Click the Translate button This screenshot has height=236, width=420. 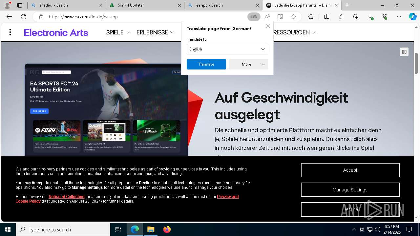206,64
